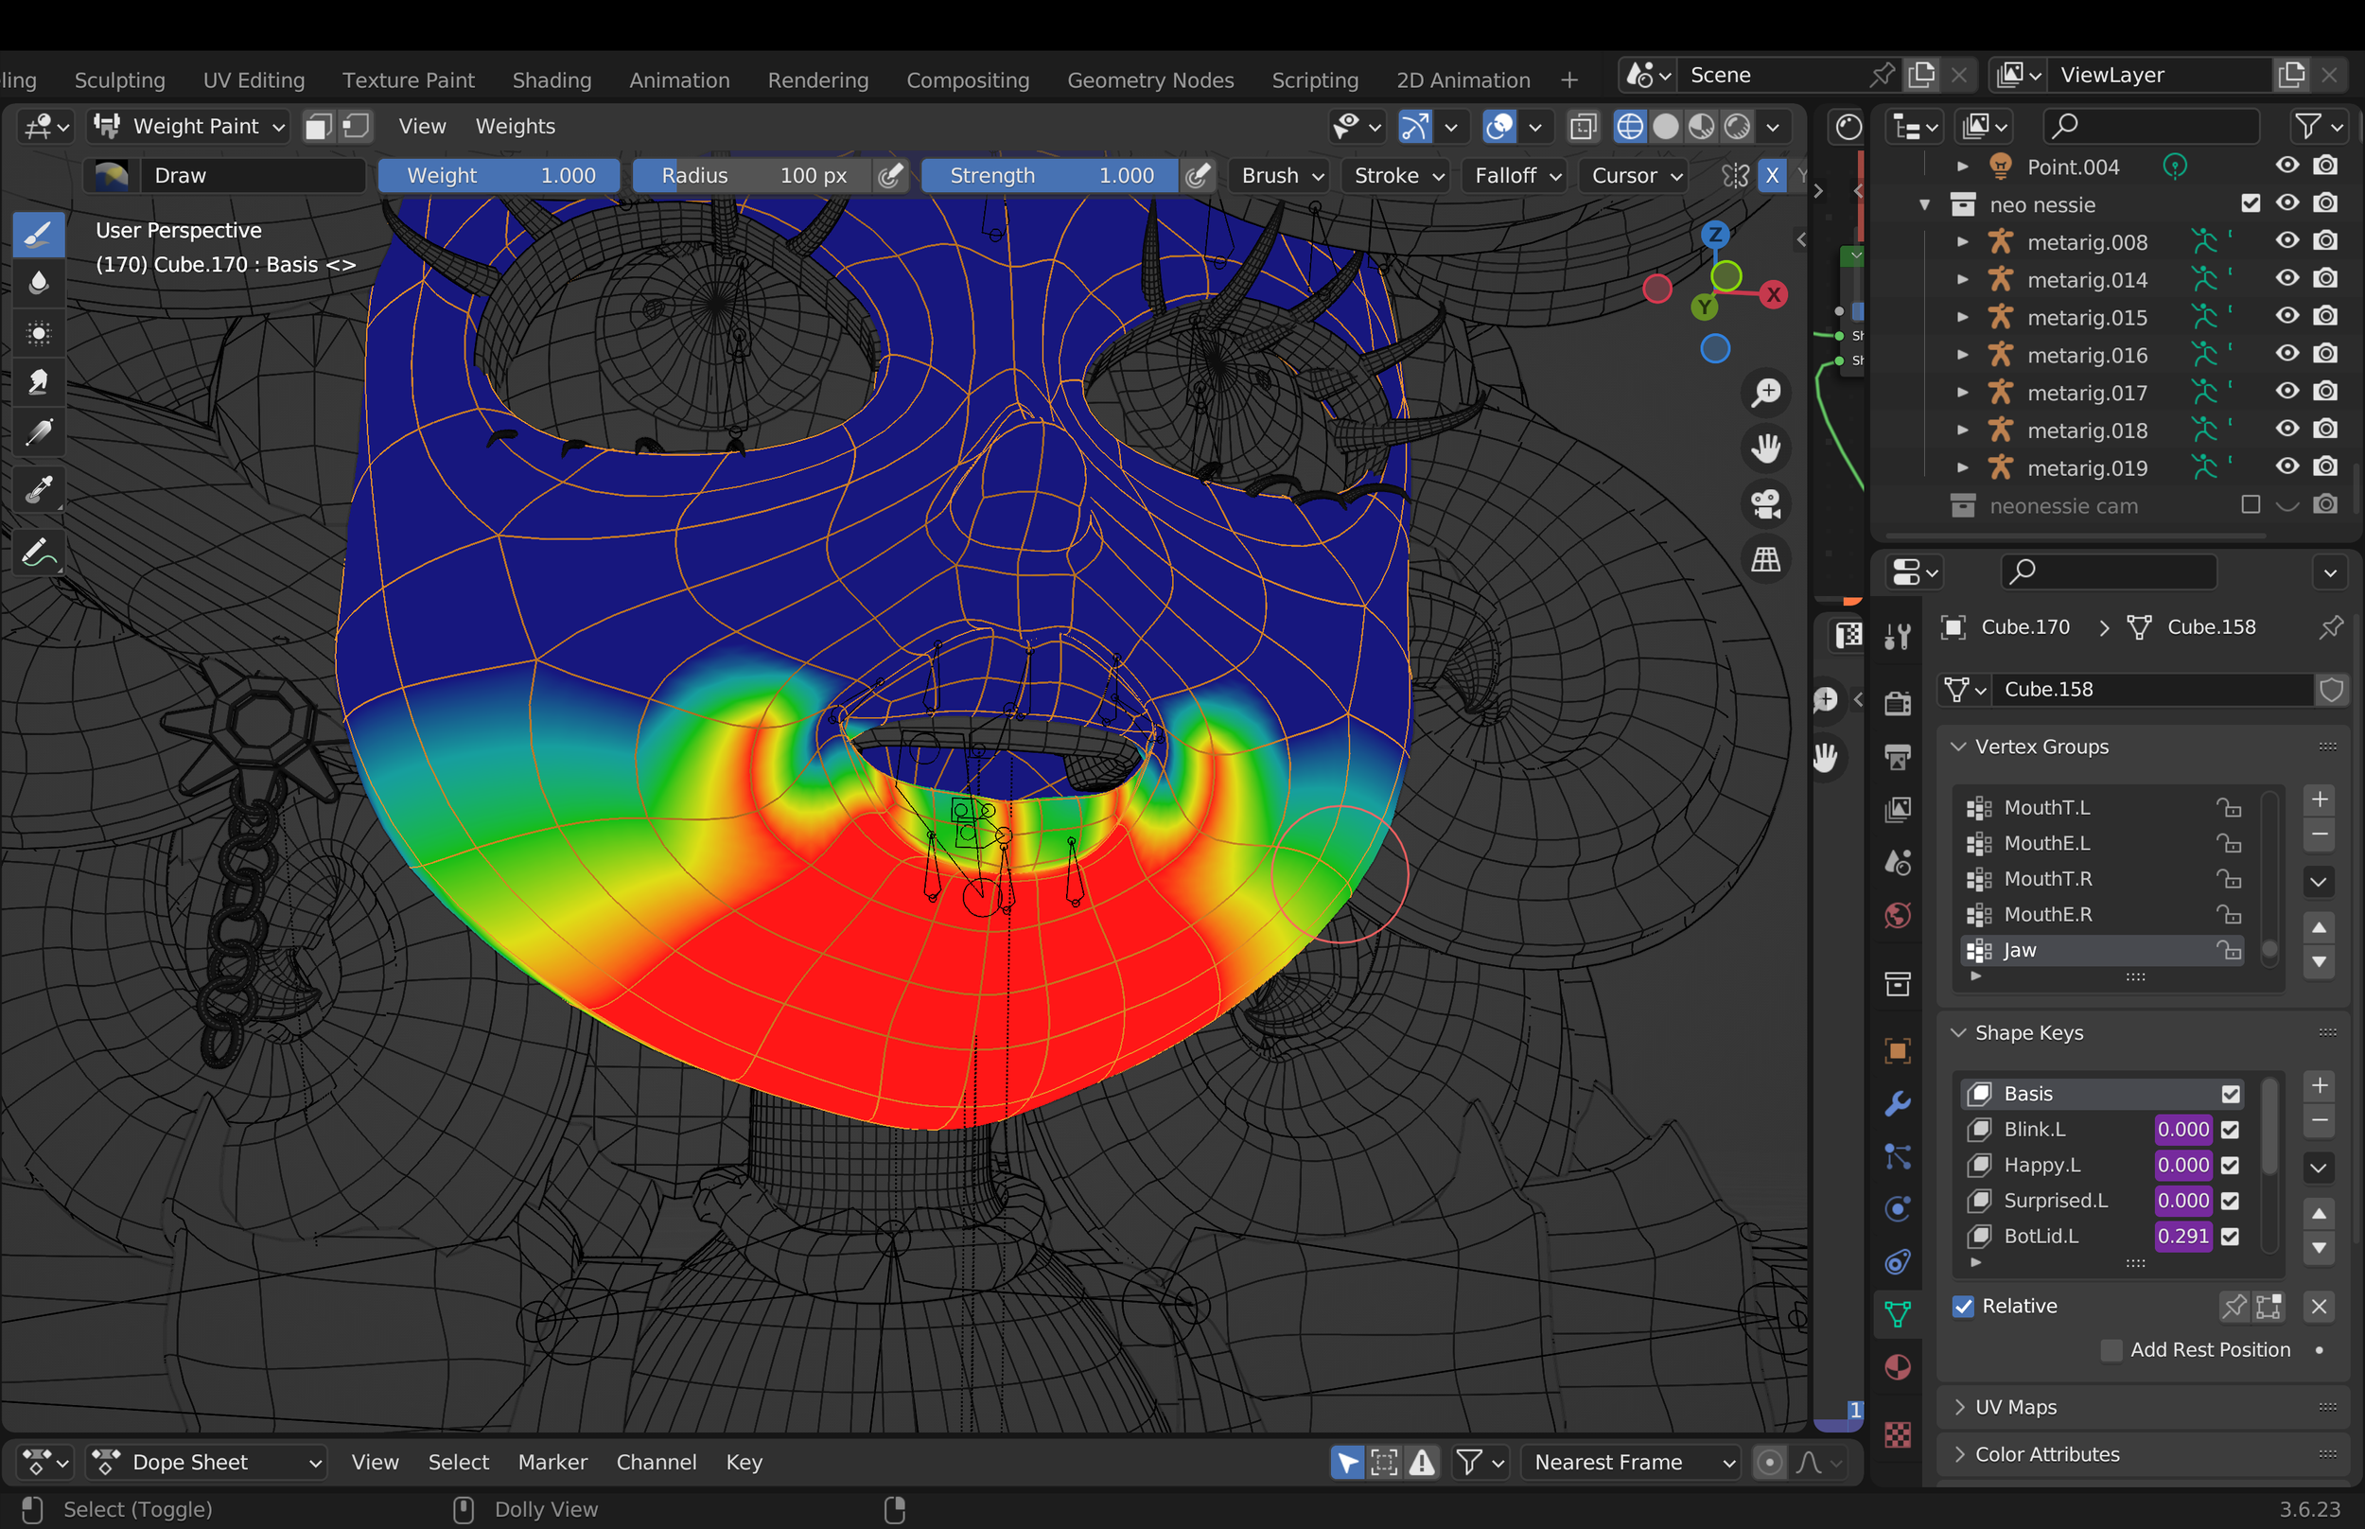
Task: Open the Weight Paint mode dropdown
Action: point(188,126)
